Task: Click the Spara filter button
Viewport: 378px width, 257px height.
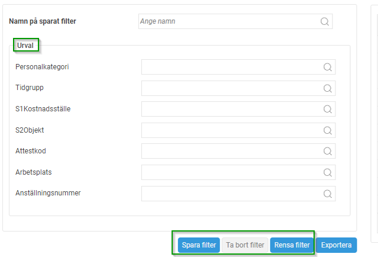Action: (199, 245)
